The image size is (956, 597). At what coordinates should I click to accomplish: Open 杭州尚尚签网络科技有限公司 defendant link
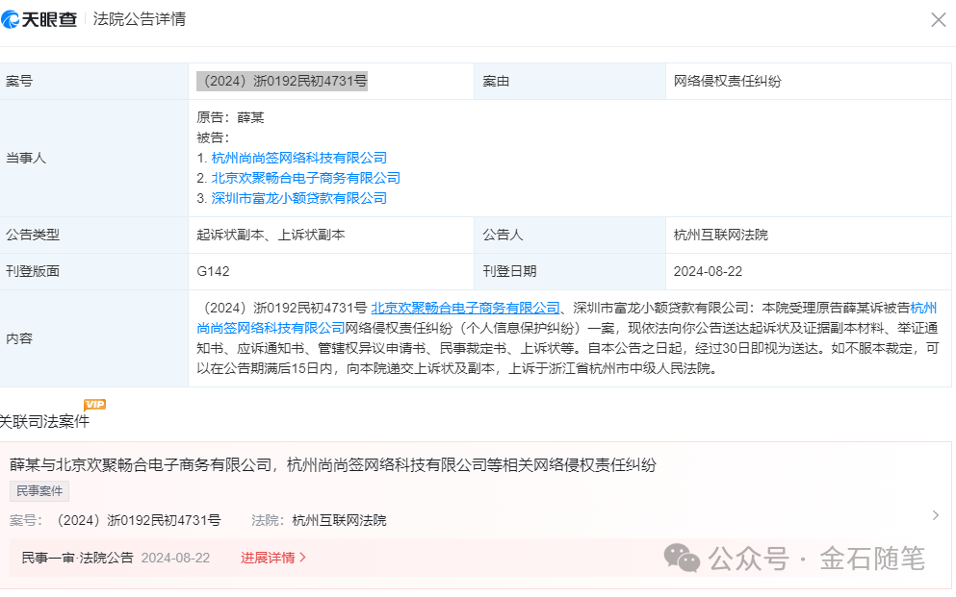(x=299, y=158)
